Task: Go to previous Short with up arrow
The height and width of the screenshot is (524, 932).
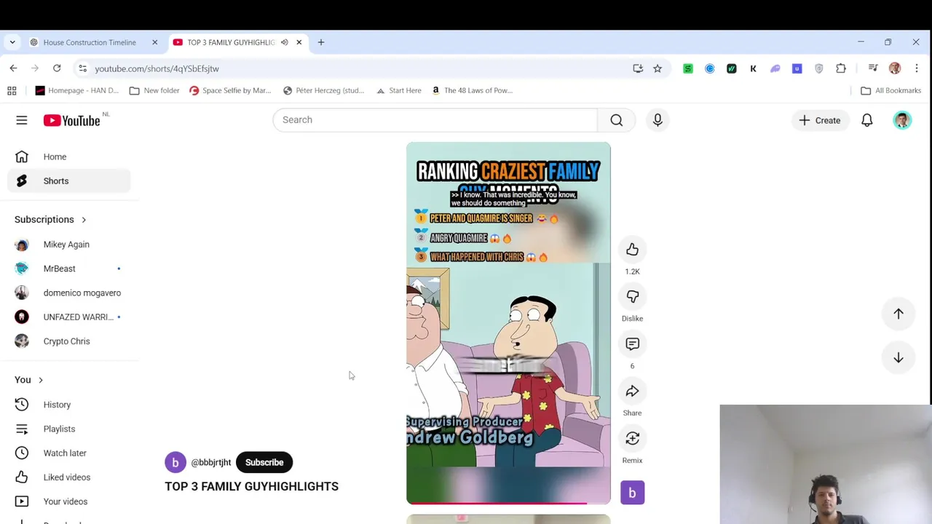Action: pos(898,314)
